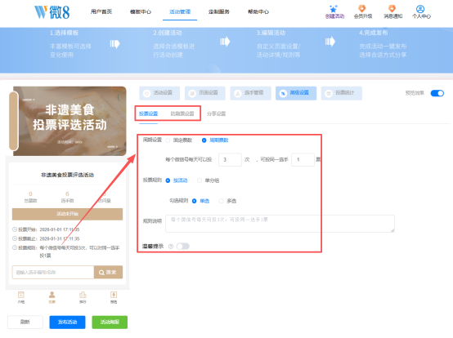Click the 投票开始 date line
453x338 pixels.
[x=46, y=229]
